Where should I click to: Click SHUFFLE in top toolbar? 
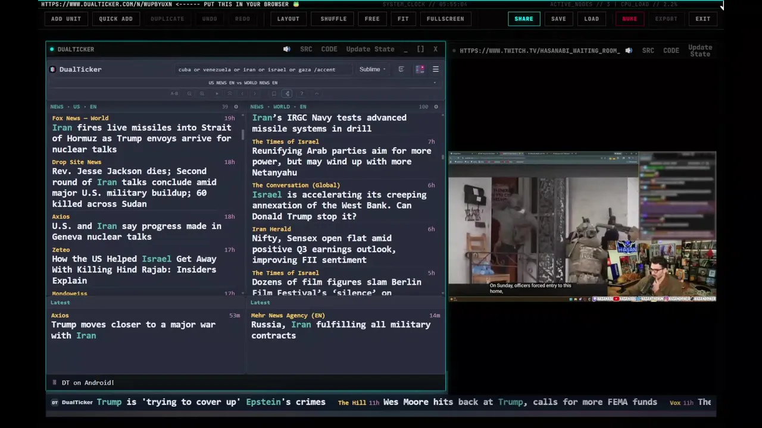click(x=333, y=18)
